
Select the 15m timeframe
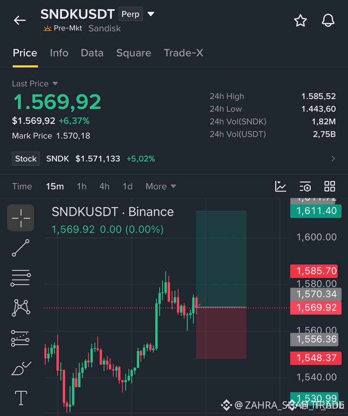(55, 186)
